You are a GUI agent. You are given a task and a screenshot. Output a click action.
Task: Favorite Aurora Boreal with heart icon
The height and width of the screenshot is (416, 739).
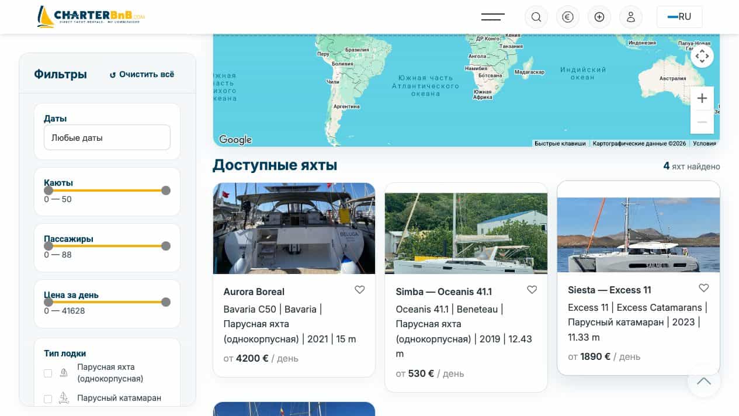tap(360, 290)
